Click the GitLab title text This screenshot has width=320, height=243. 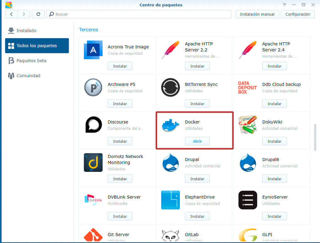pos(192,235)
